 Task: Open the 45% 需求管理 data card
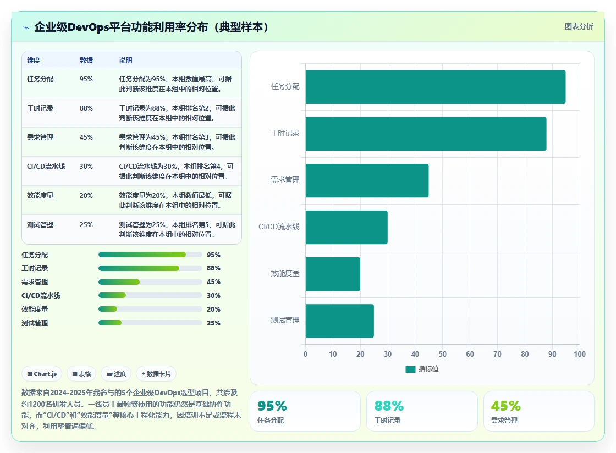[x=538, y=411]
